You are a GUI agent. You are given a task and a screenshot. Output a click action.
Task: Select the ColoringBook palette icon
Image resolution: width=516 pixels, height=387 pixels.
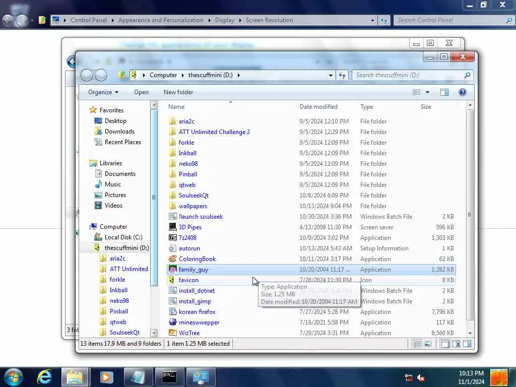click(172, 259)
